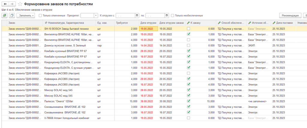The height and width of the screenshot is (128, 307).
Task: Click the check all rows icon
Action: (x=4, y=16)
